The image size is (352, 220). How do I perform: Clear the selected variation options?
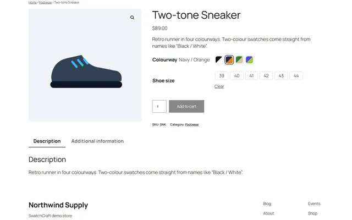click(x=219, y=86)
